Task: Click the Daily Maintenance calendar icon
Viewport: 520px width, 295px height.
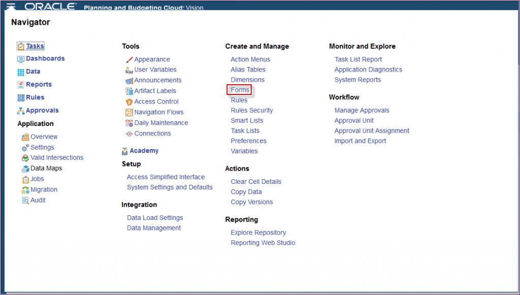Action: (129, 123)
